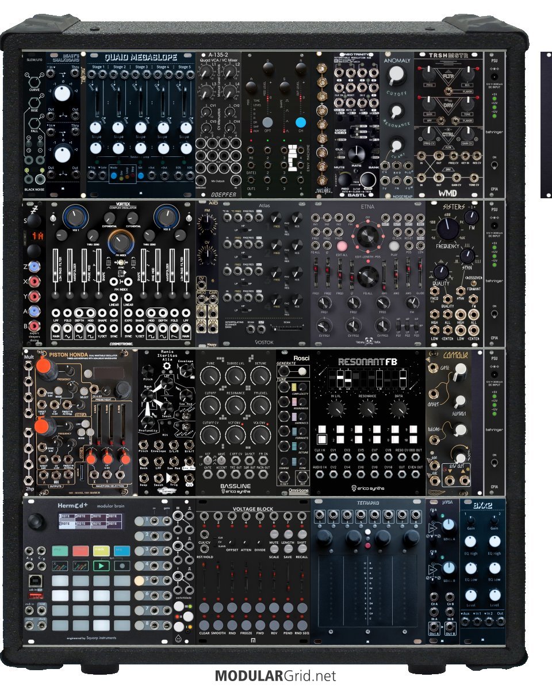Viewport: 552px width, 688px height.
Task: Click the CURVE knob on Slew/LFO
Action: pos(34,82)
